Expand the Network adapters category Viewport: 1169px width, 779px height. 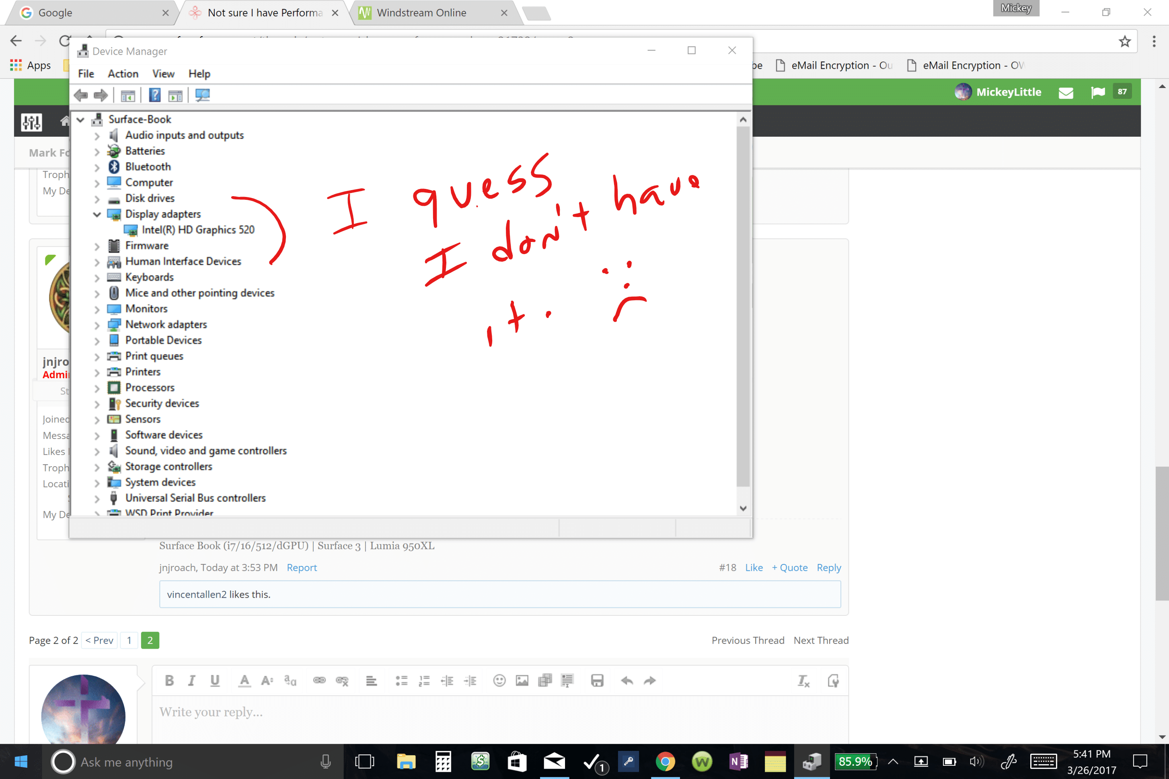tap(97, 324)
